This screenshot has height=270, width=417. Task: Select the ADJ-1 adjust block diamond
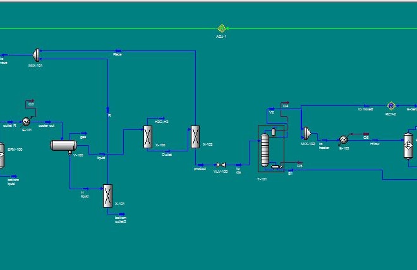[222, 28]
